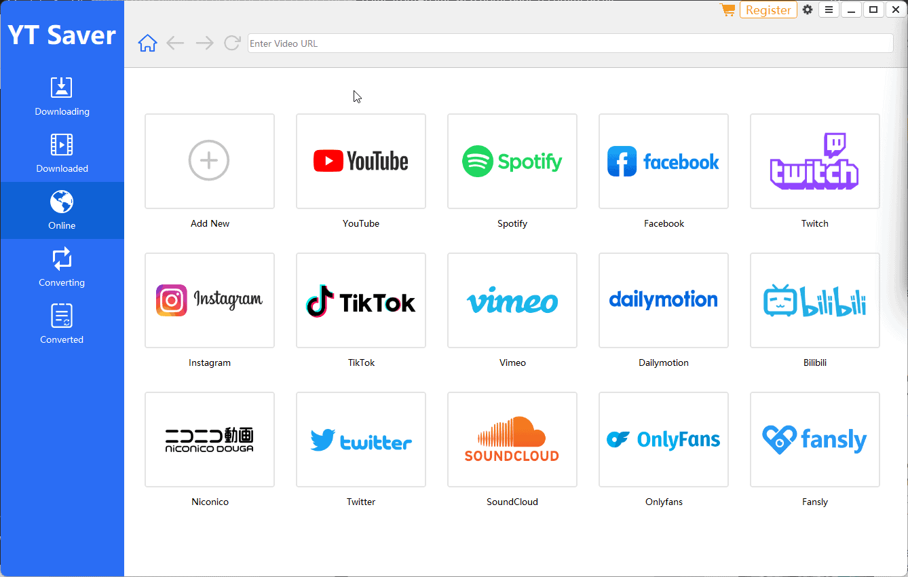Open the YouTube site tile
This screenshot has height=577, width=908.
[x=360, y=161]
